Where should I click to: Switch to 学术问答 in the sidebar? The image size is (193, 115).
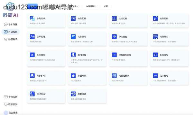tap(11, 24)
